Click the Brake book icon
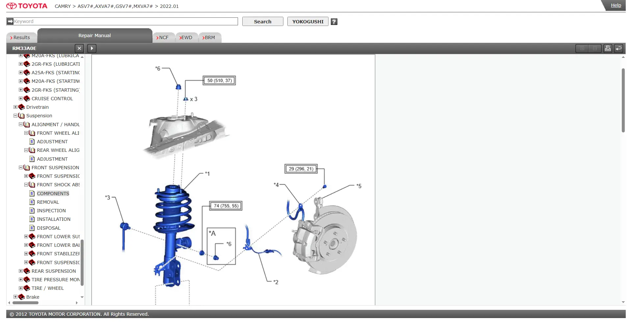Screen dimensions: 632x322 [22, 297]
